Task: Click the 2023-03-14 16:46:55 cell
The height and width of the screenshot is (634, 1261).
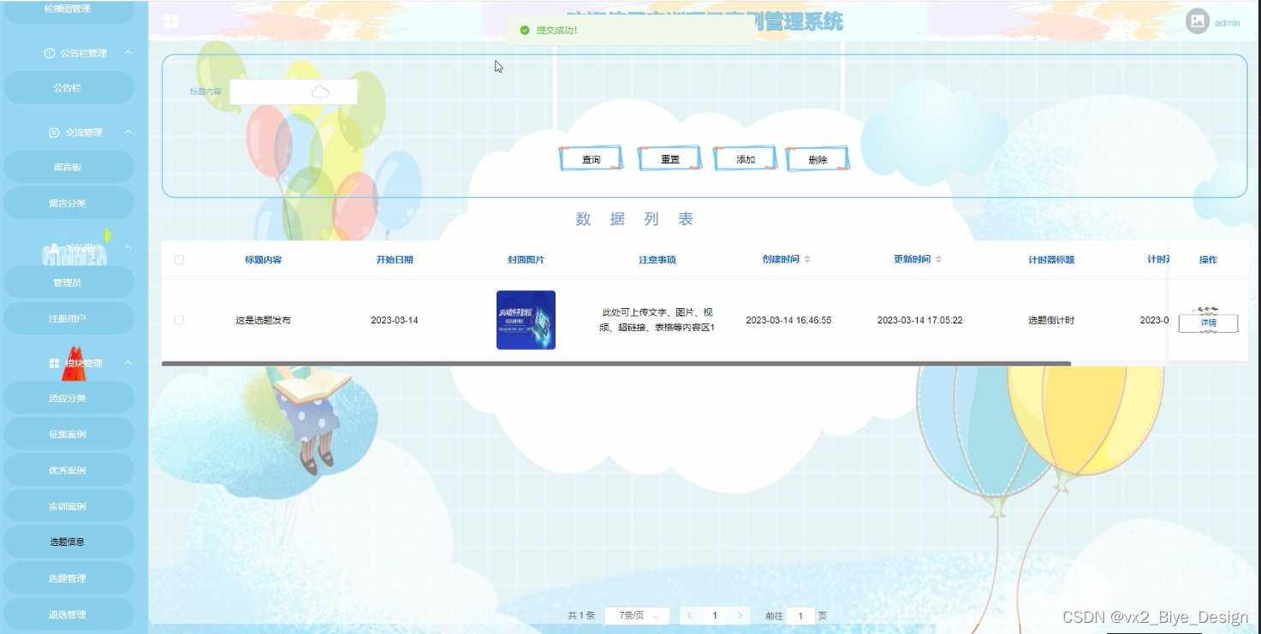Action: click(788, 320)
